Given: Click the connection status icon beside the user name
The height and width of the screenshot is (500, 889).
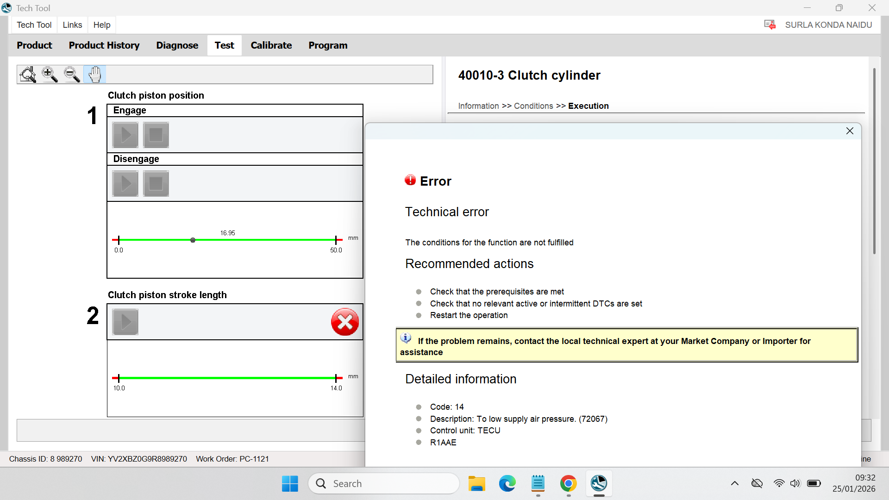Looking at the screenshot, I should (770, 25).
